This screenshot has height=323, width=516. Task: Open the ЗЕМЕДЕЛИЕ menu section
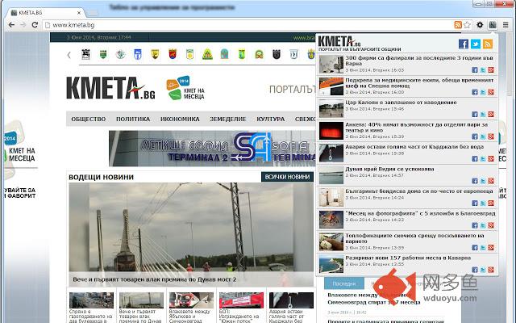228,119
